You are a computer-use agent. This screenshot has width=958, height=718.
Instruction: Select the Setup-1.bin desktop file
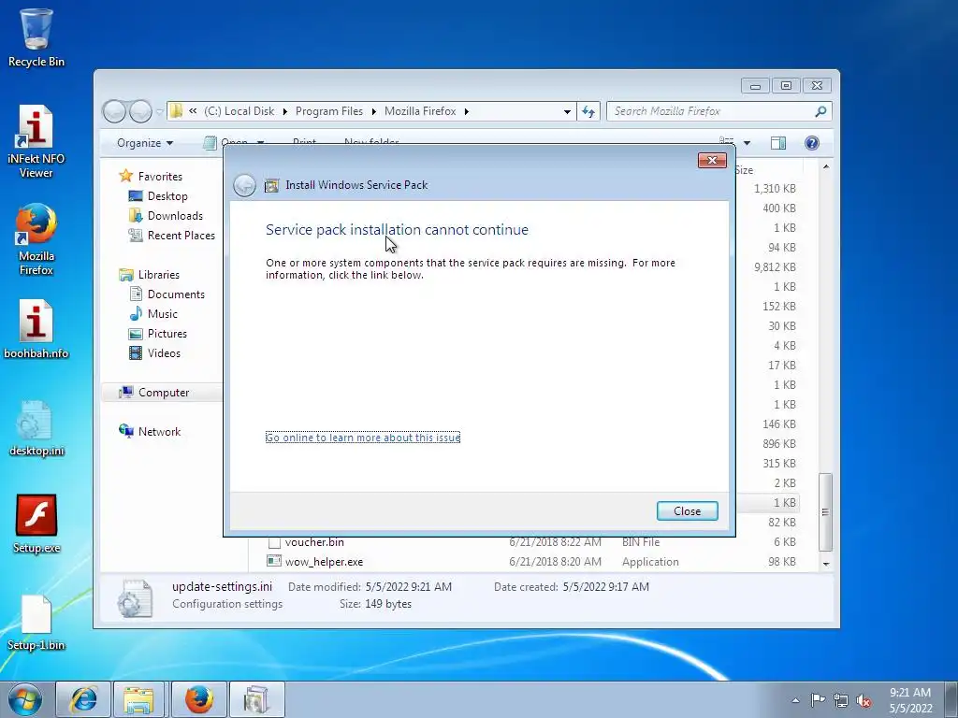tap(36, 622)
